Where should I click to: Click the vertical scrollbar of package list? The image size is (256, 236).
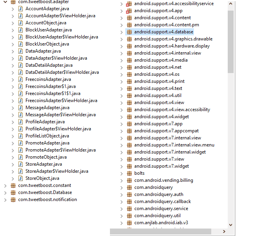click(x=230, y=39)
